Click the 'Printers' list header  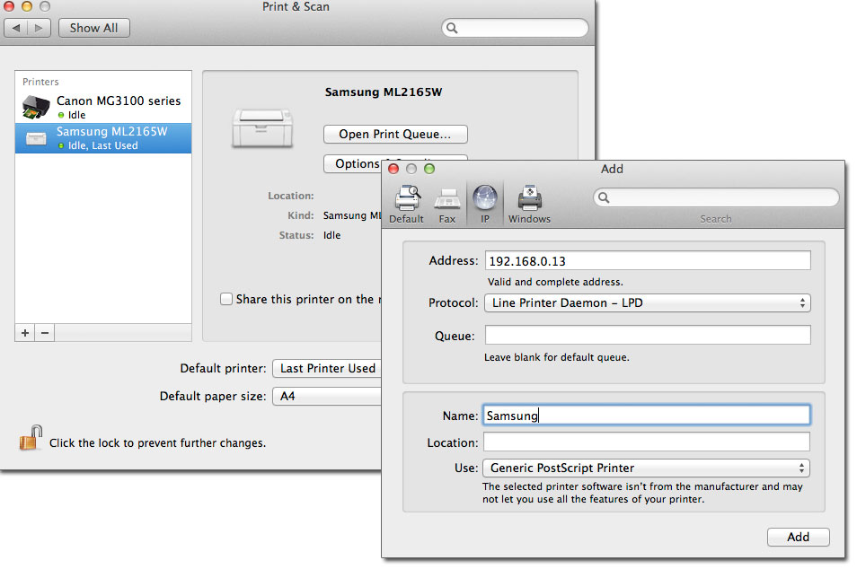[40, 82]
